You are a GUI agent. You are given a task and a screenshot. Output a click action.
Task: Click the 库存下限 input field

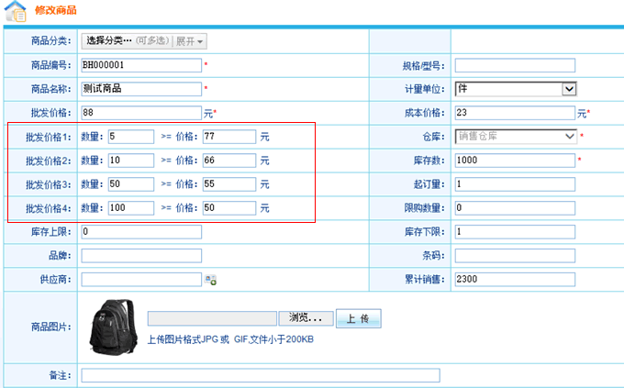(x=515, y=232)
